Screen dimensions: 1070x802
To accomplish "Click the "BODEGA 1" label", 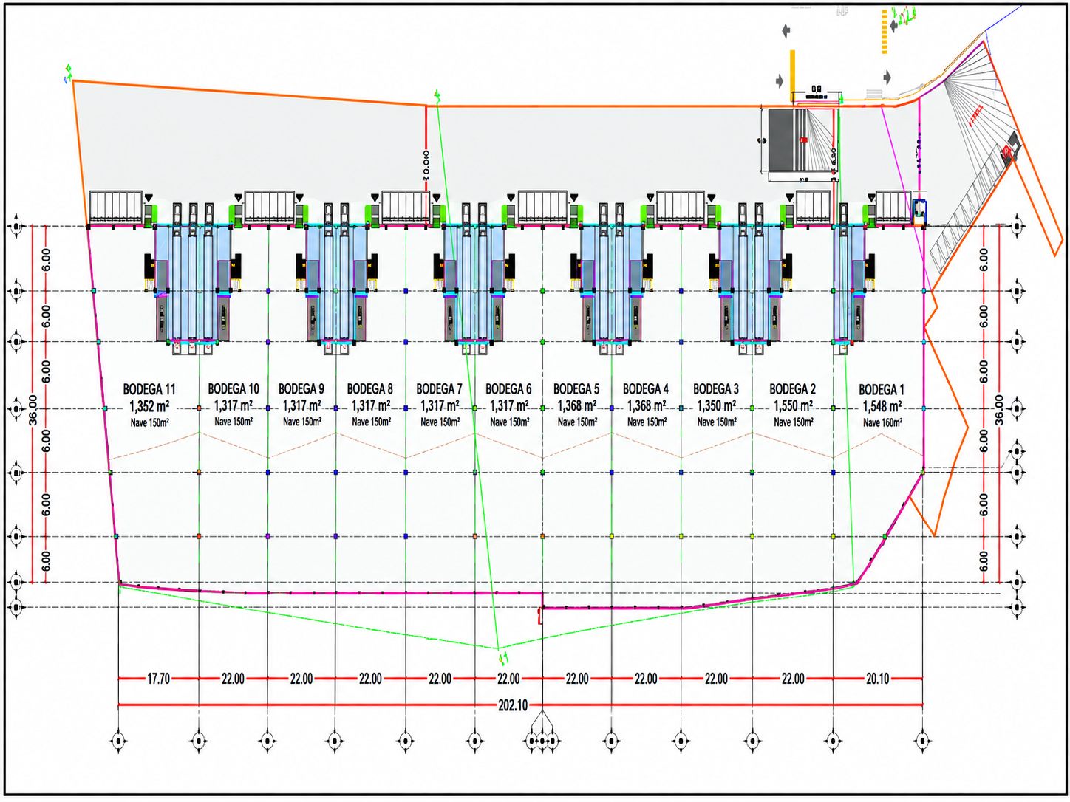I will [882, 389].
